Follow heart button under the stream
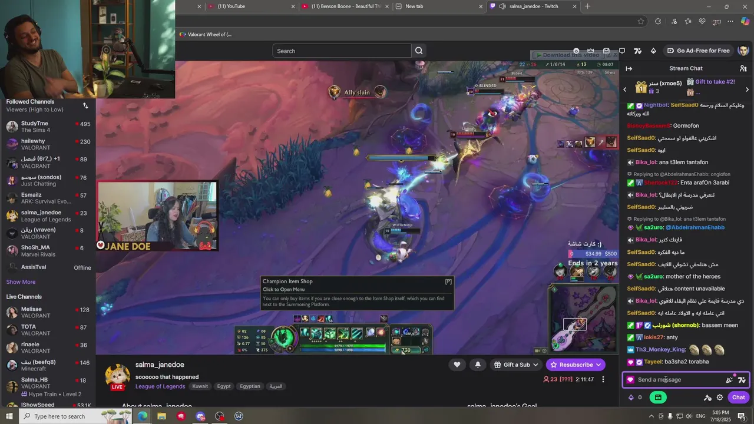Image resolution: width=754 pixels, height=424 pixels. pos(457,365)
